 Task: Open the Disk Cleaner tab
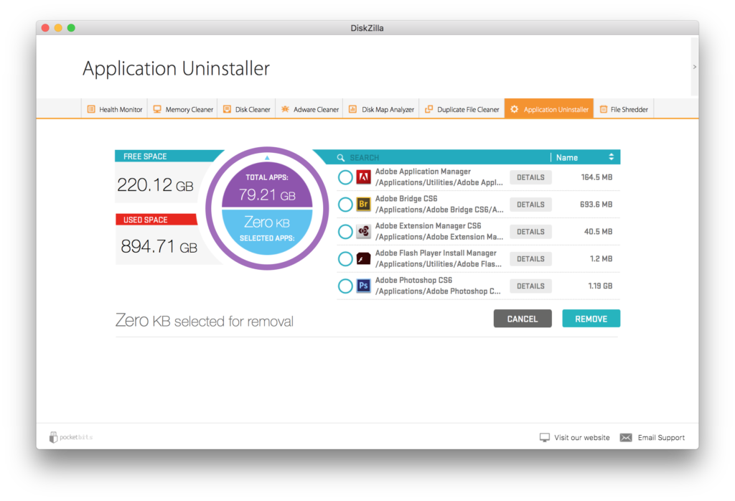coord(247,109)
